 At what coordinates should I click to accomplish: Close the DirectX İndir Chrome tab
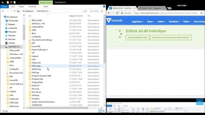coord(164,8)
